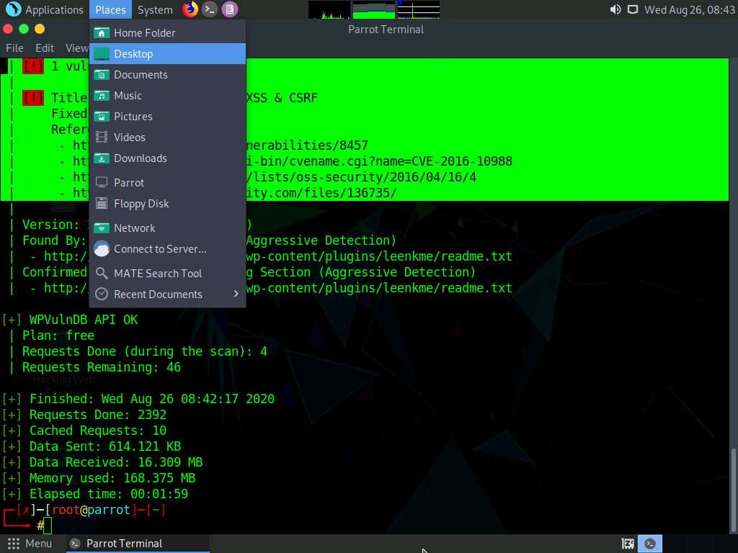Open the System menu
738x553 pixels.
tap(154, 9)
